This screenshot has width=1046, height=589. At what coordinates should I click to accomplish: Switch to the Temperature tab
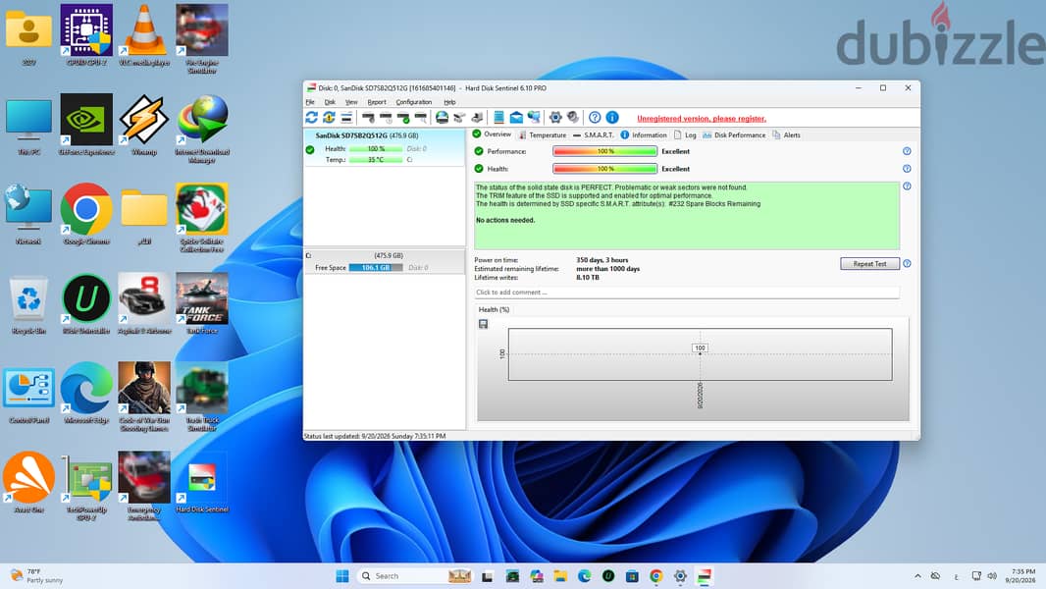pyautogui.click(x=543, y=134)
